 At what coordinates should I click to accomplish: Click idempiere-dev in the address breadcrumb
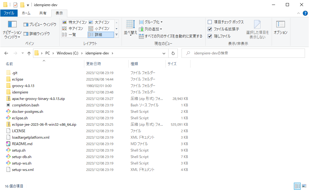[x=97, y=53]
